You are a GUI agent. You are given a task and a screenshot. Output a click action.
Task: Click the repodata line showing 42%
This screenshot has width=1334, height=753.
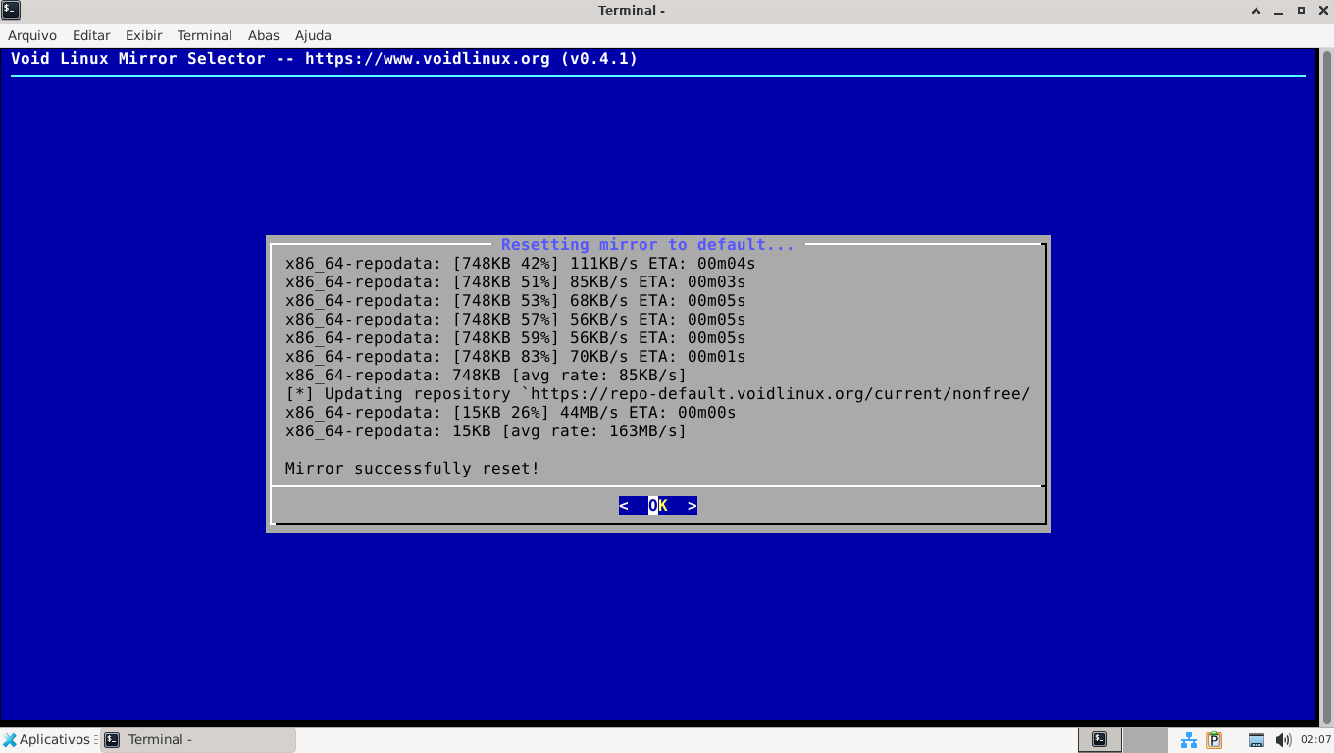point(521,264)
